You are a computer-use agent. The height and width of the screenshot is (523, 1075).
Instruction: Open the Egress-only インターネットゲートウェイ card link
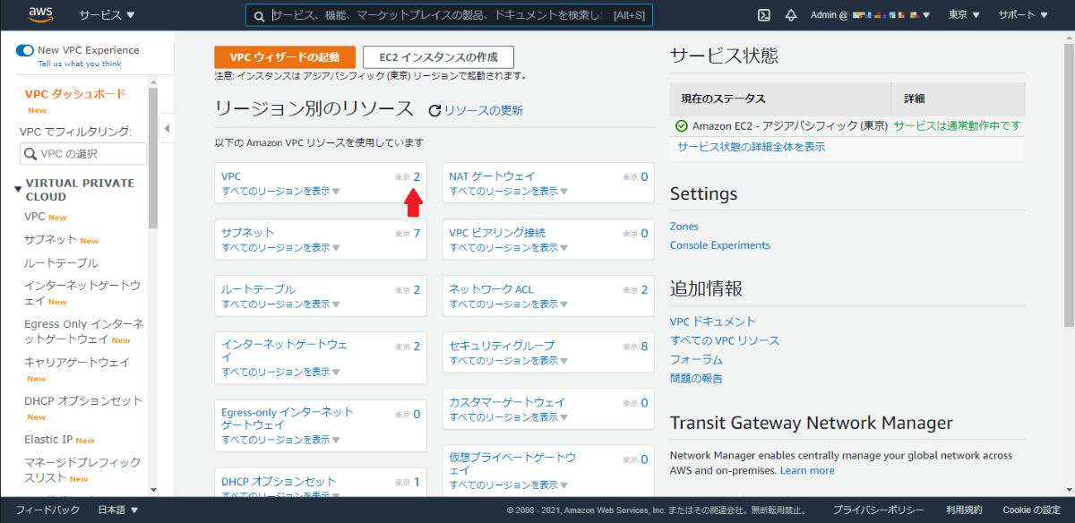[288, 418]
